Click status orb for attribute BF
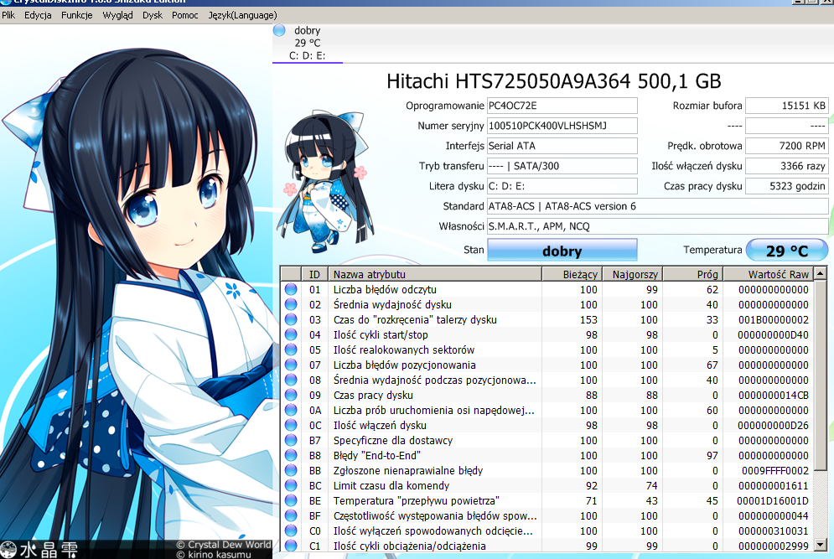Image resolution: width=834 pixels, height=559 pixels. pyautogui.click(x=290, y=515)
